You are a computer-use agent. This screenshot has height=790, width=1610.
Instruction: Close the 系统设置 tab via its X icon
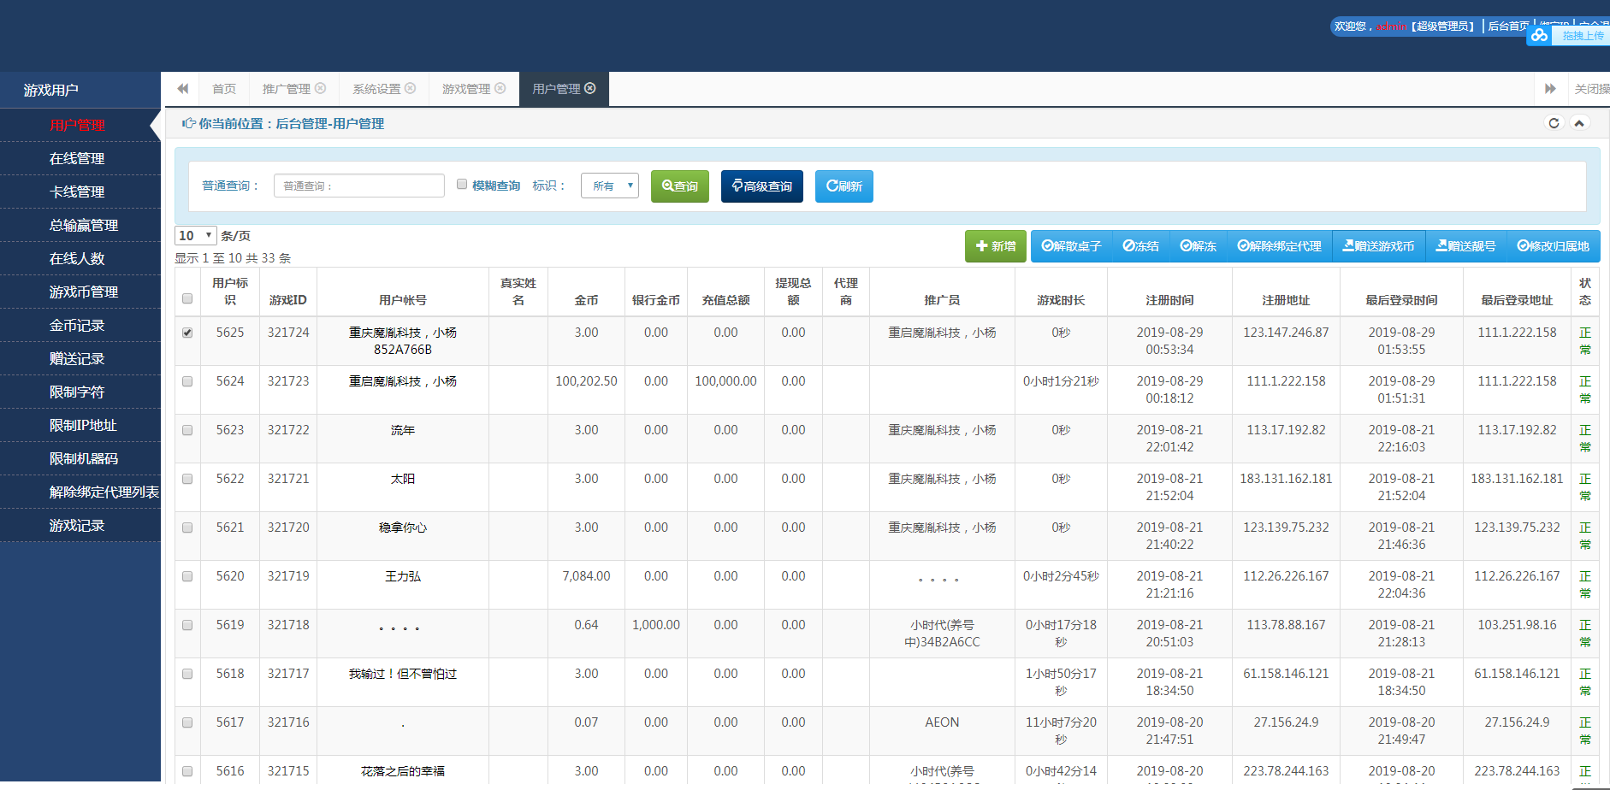click(411, 88)
